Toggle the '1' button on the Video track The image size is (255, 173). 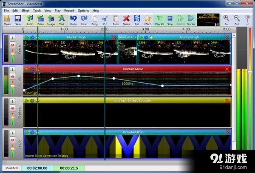point(12,38)
